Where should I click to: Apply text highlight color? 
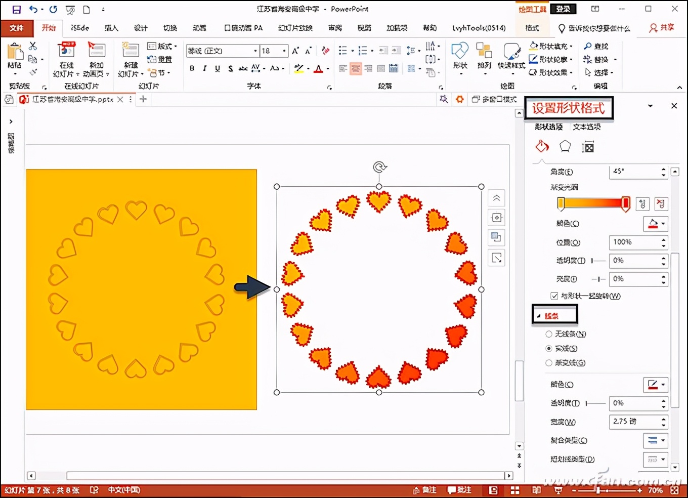(x=299, y=68)
